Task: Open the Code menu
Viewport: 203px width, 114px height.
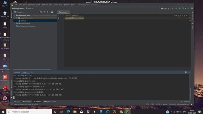Action: tap(38, 5)
